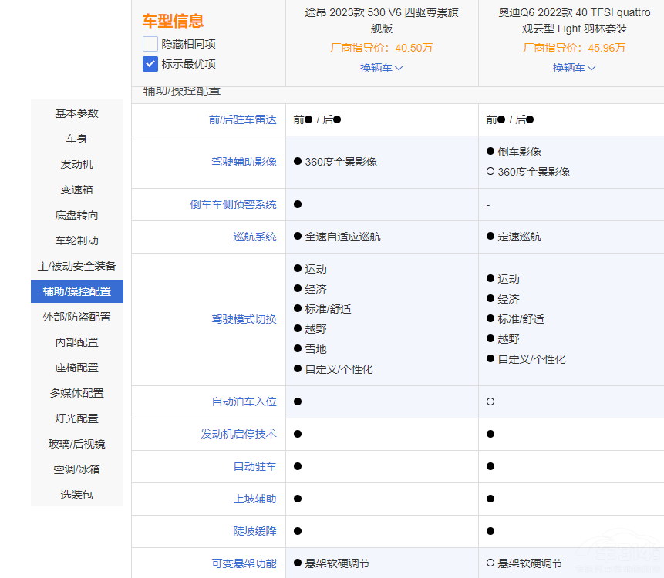Open 发动机启停技术 link
664x578 pixels.
238,434
